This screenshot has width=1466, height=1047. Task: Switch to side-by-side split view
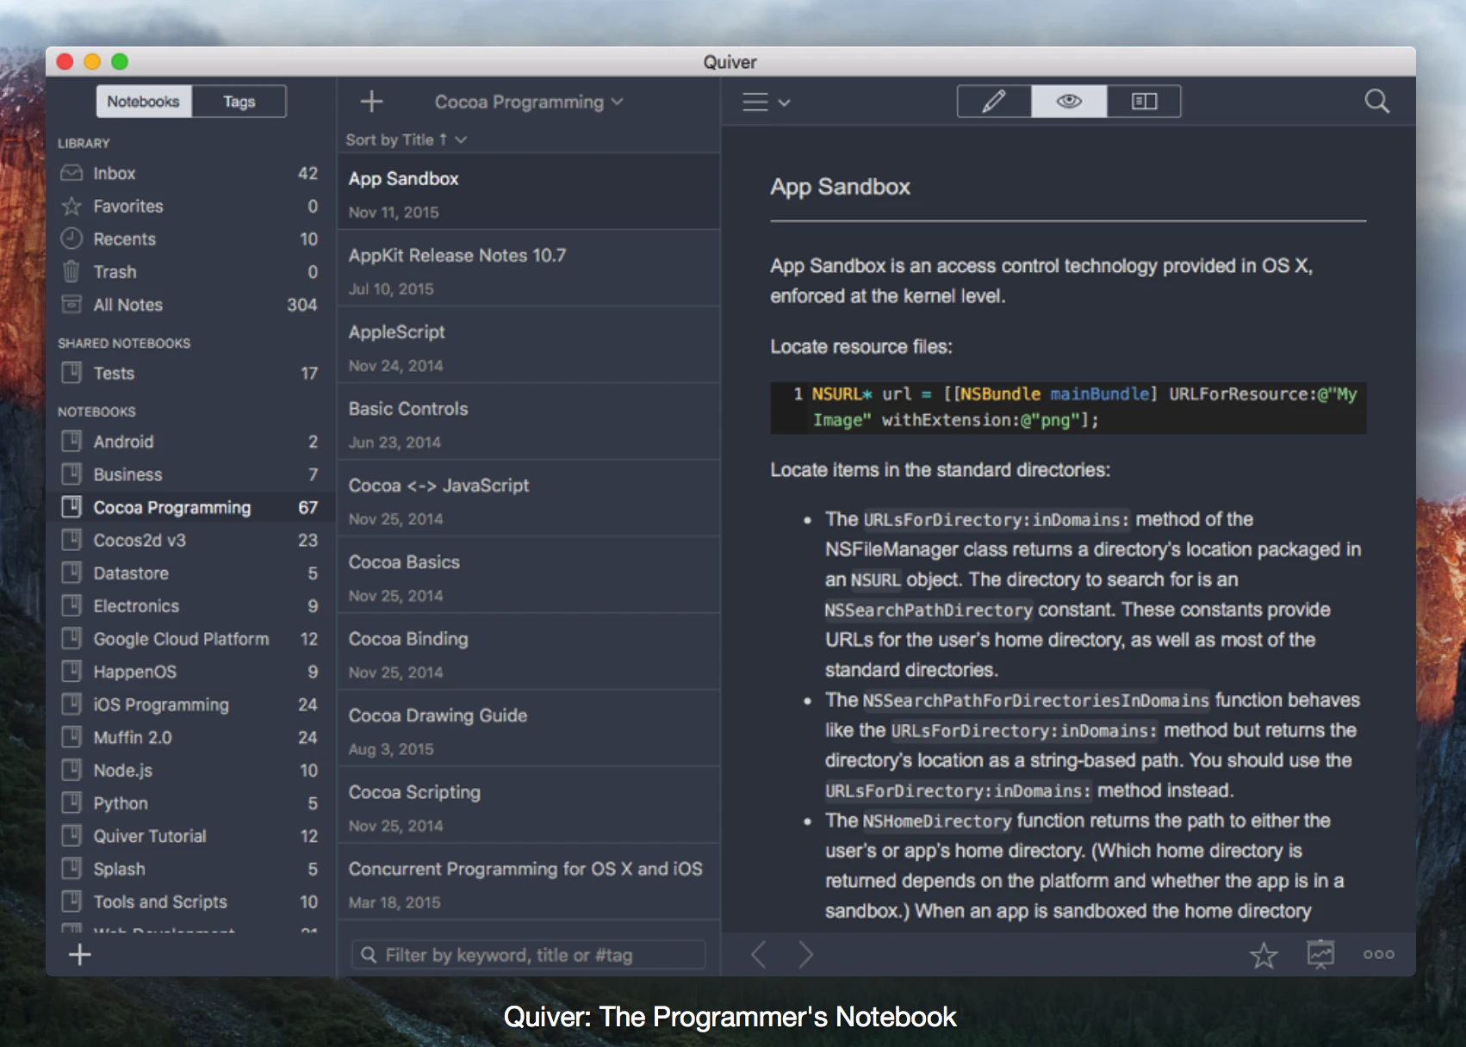click(x=1144, y=102)
